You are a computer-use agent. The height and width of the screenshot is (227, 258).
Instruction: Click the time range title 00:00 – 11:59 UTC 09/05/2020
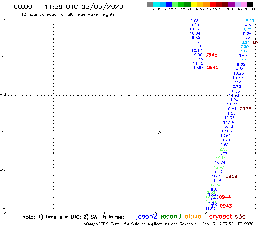tap(68, 7)
